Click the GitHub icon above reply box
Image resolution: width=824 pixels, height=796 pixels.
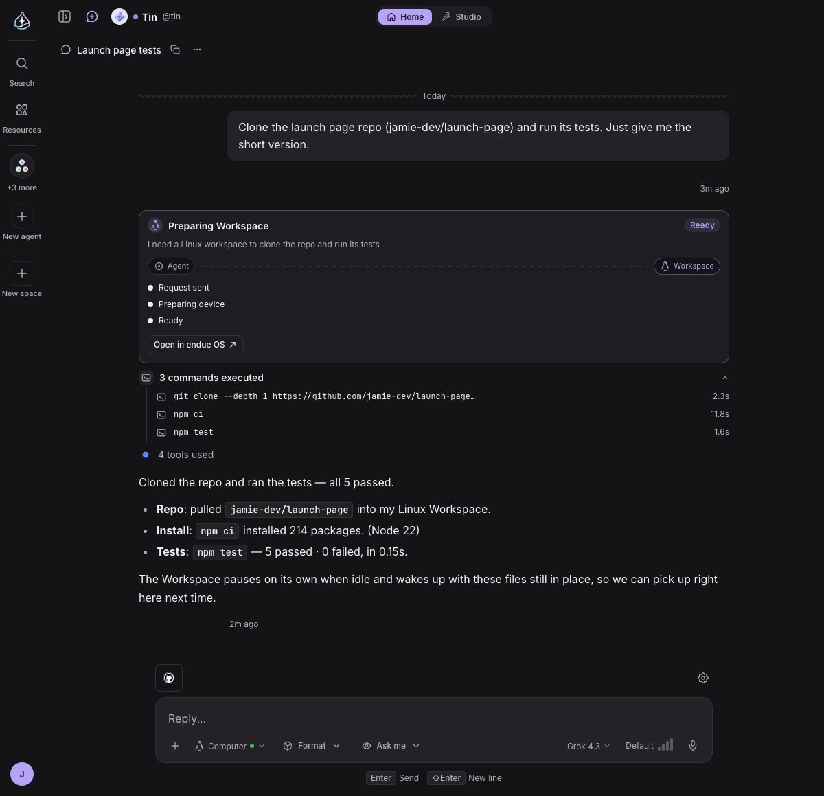coord(169,678)
